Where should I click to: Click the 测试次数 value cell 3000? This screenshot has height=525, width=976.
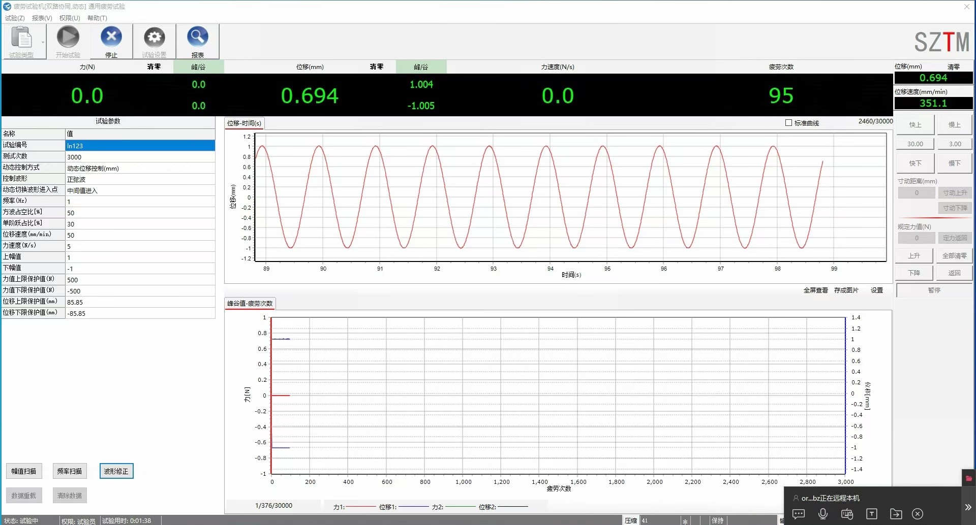click(140, 157)
